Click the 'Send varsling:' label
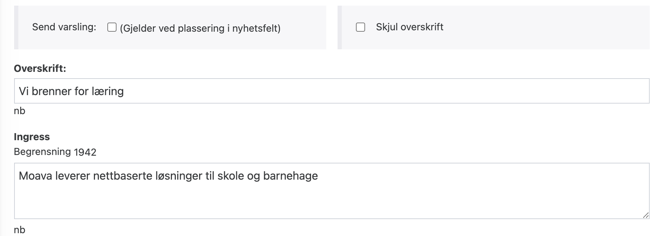Viewport: 661px width, 236px height. tap(64, 27)
